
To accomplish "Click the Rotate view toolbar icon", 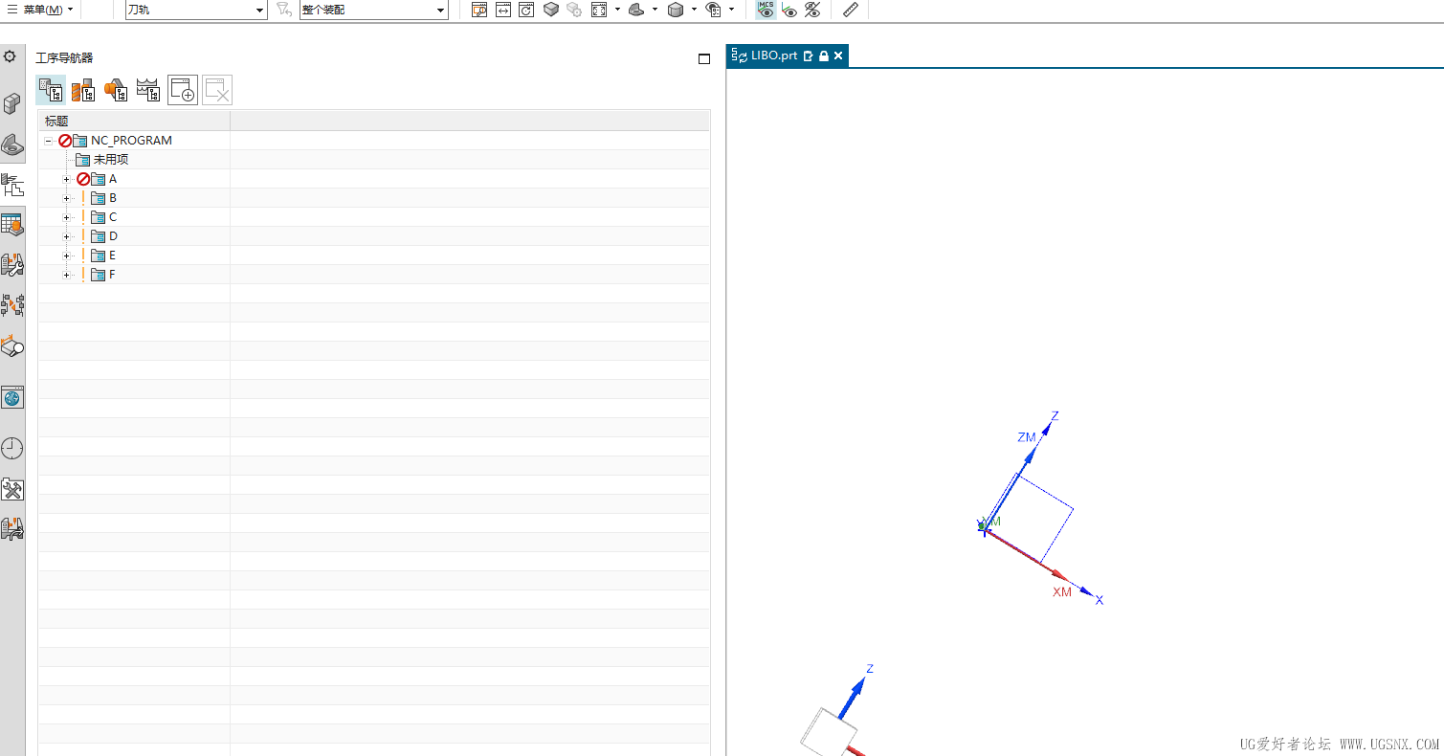I will 526,10.
